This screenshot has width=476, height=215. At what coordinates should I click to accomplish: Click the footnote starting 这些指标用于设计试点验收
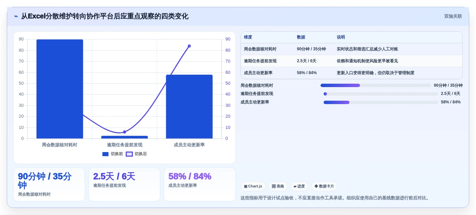coord(335,198)
